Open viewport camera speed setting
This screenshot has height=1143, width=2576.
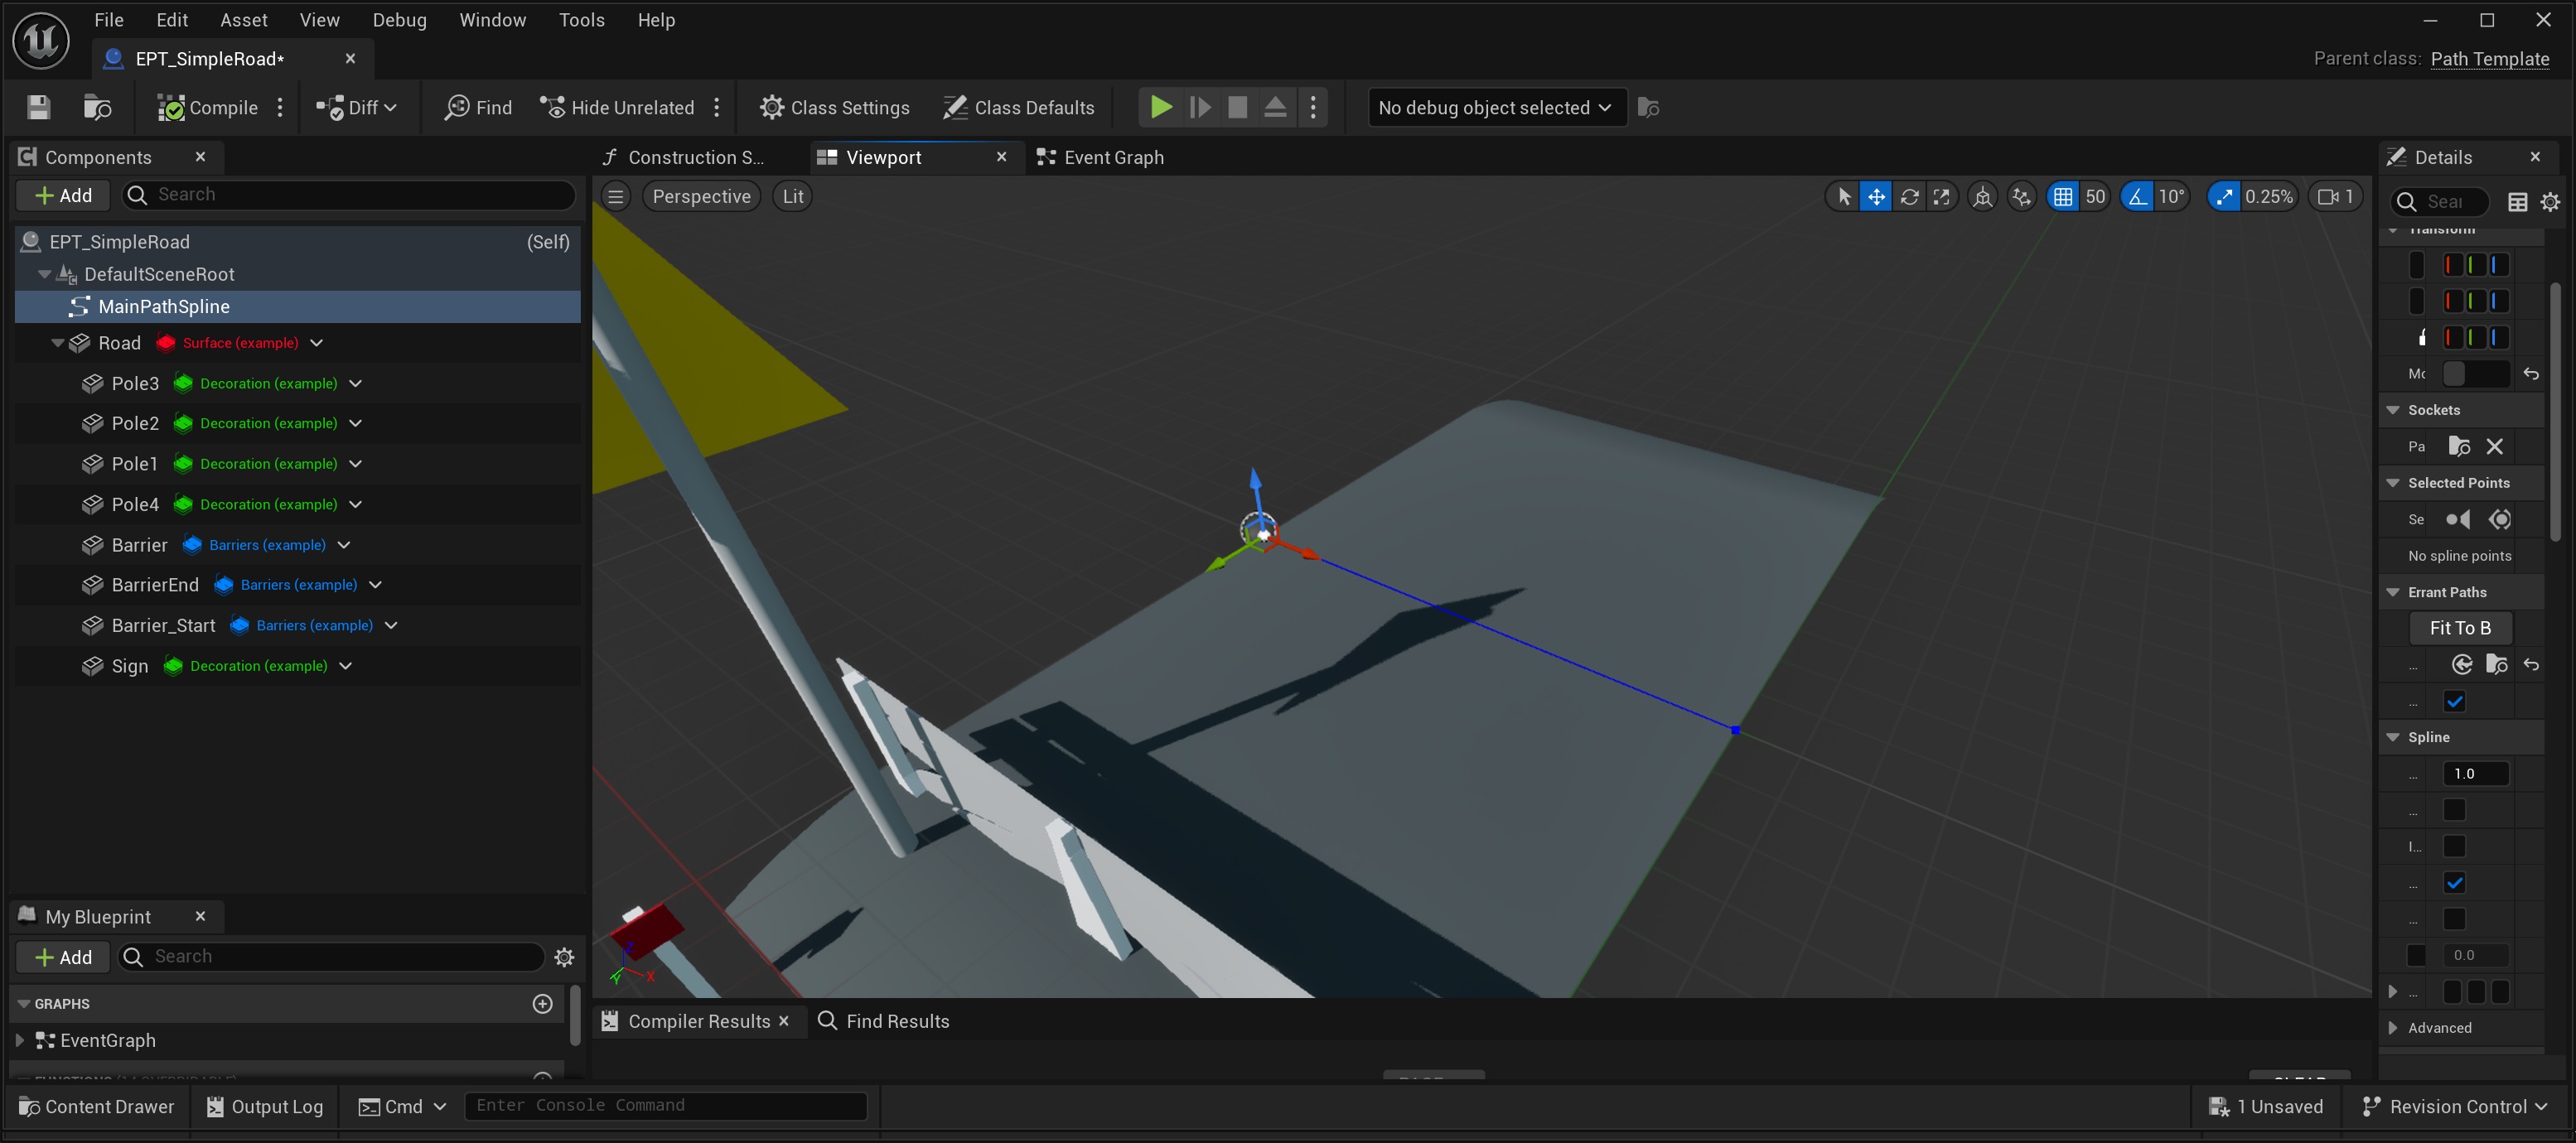click(x=2335, y=197)
